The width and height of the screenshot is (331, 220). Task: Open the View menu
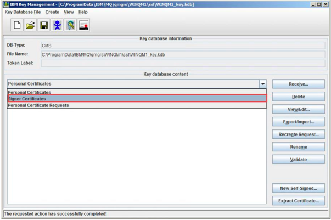pos(69,12)
